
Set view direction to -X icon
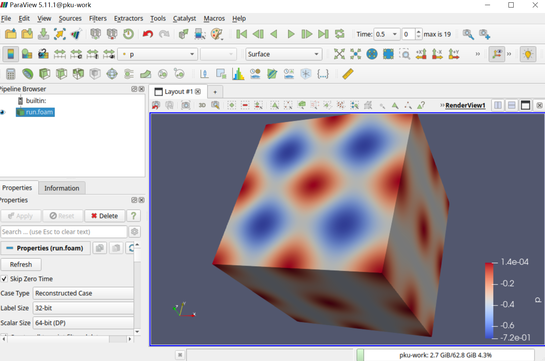pos(437,54)
